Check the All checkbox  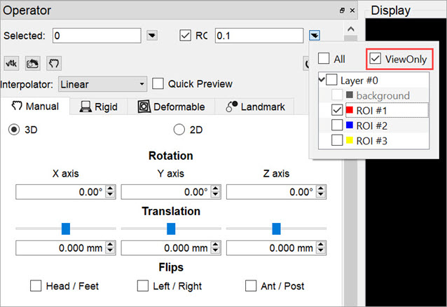(324, 60)
